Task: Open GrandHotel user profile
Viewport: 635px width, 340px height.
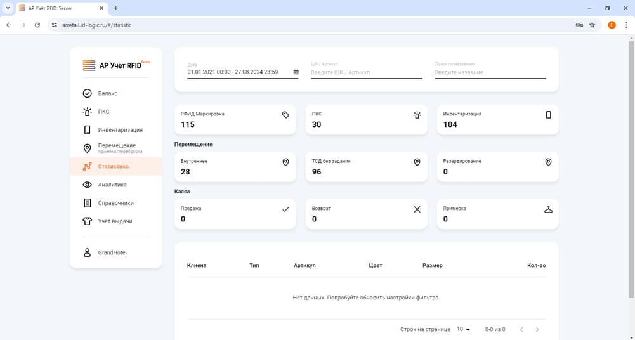Action: click(112, 252)
